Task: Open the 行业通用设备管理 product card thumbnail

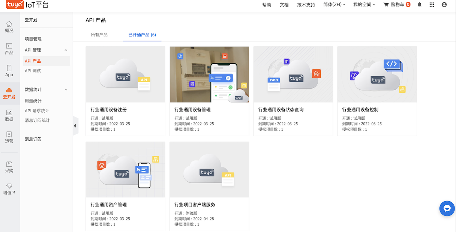Action: pyautogui.click(x=209, y=74)
